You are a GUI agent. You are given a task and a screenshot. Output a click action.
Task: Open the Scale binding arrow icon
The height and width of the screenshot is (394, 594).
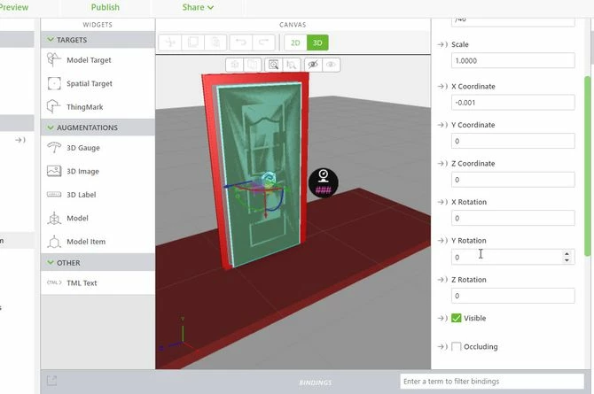coord(442,44)
